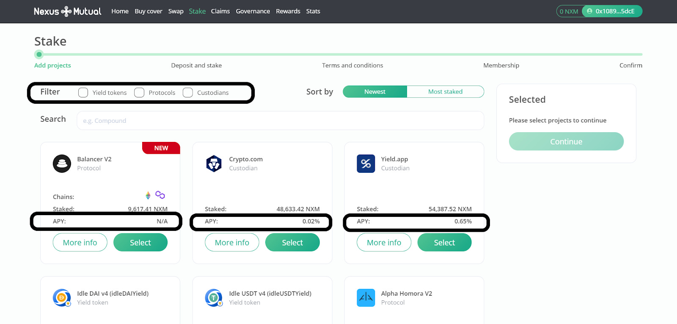Click the Ethereum chain icon on Balancer card
The width and height of the screenshot is (677, 324).
coord(148,195)
